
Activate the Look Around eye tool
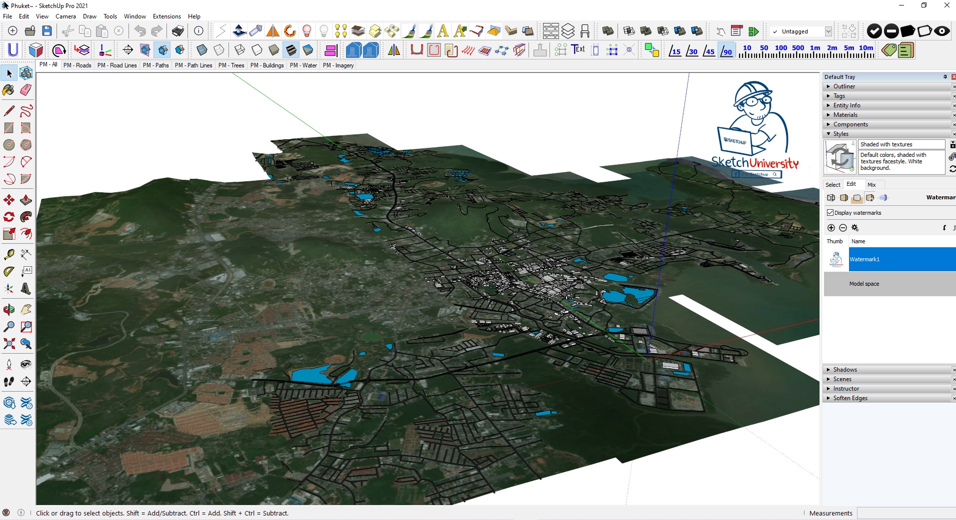26,365
